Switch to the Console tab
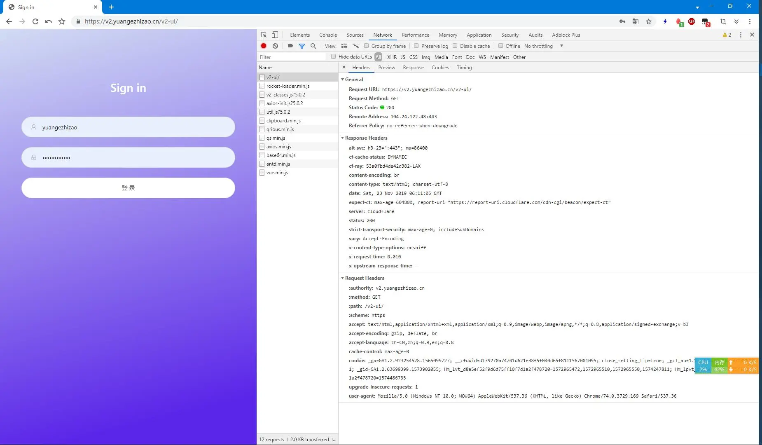The image size is (762, 445). 328,35
